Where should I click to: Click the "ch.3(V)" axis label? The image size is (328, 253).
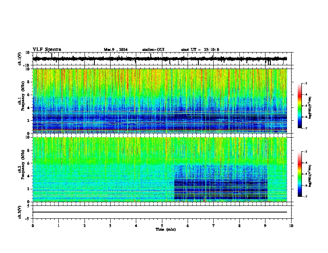tap(20, 212)
